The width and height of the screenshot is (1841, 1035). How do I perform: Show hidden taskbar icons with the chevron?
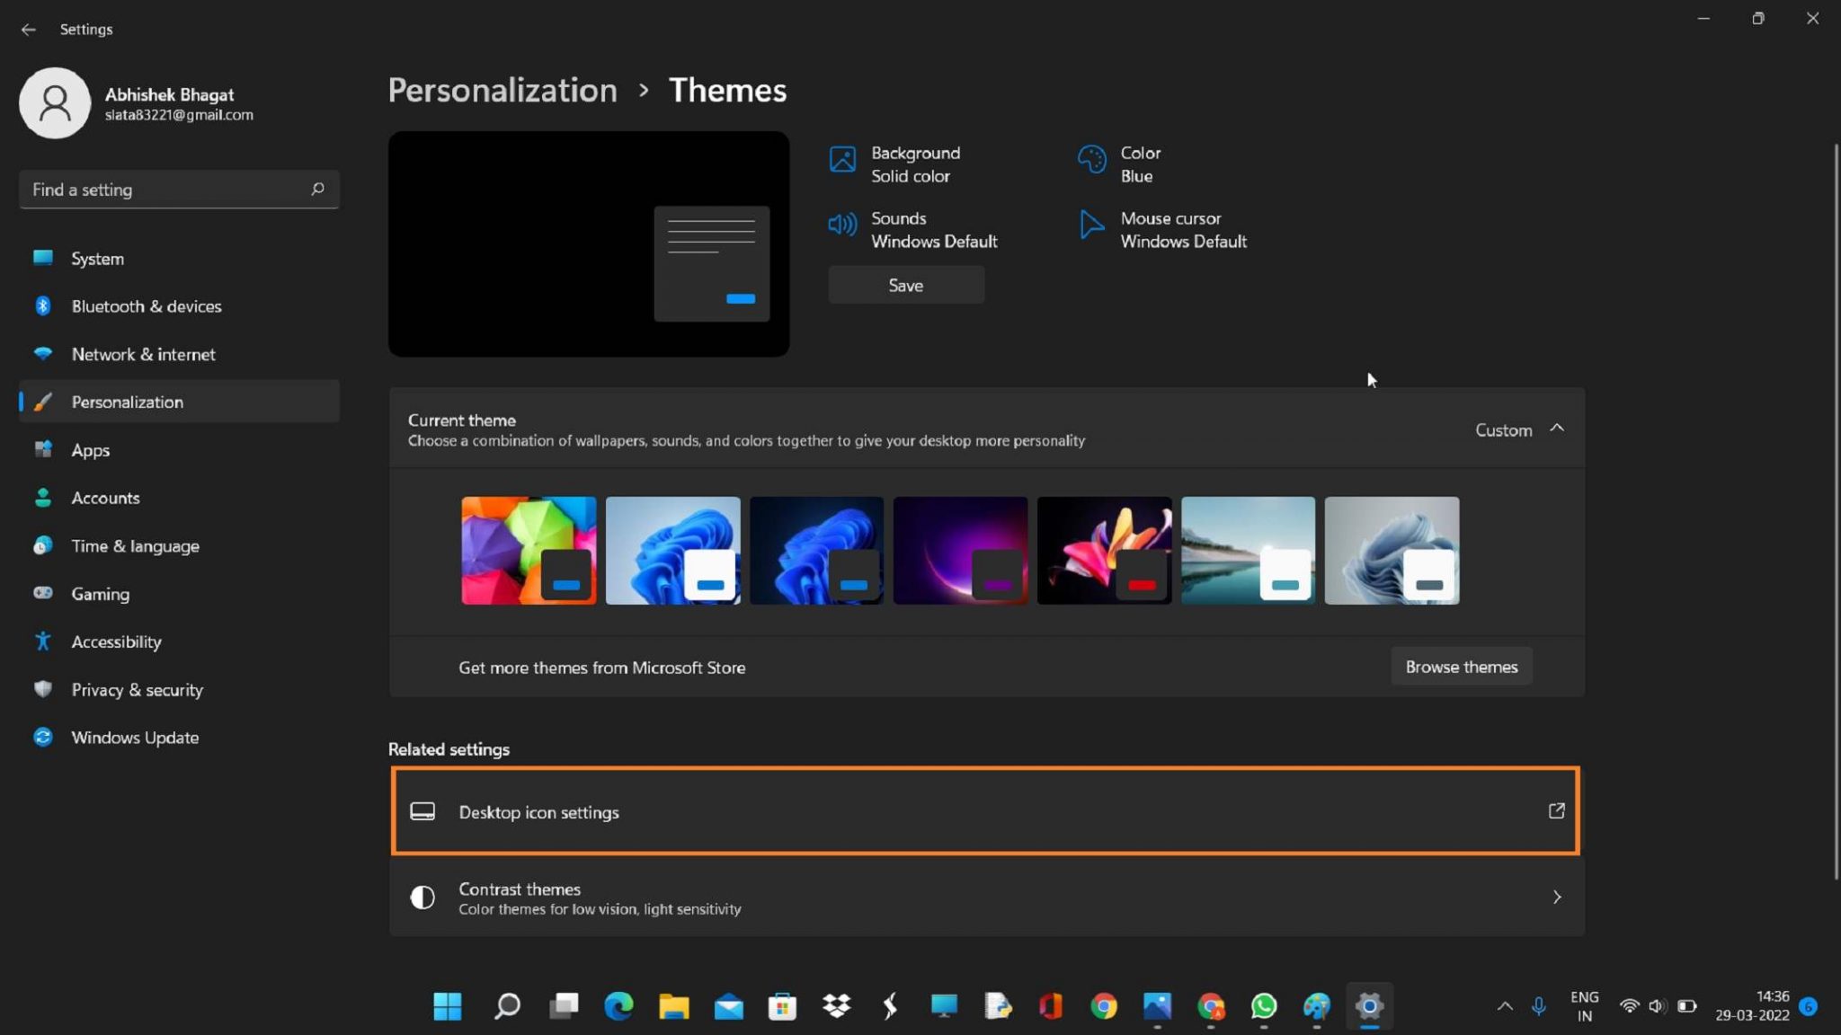[1504, 1006]
